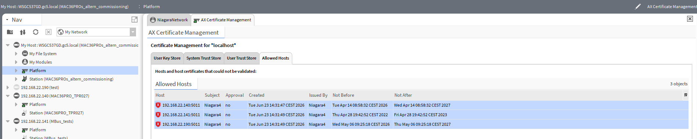697x139 pixels.
Task: Open the User Trust Store tab
Action: pyautogui.click(x=242, y=58)
